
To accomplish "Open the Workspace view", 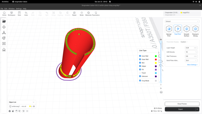I will [x=12, y=13].
